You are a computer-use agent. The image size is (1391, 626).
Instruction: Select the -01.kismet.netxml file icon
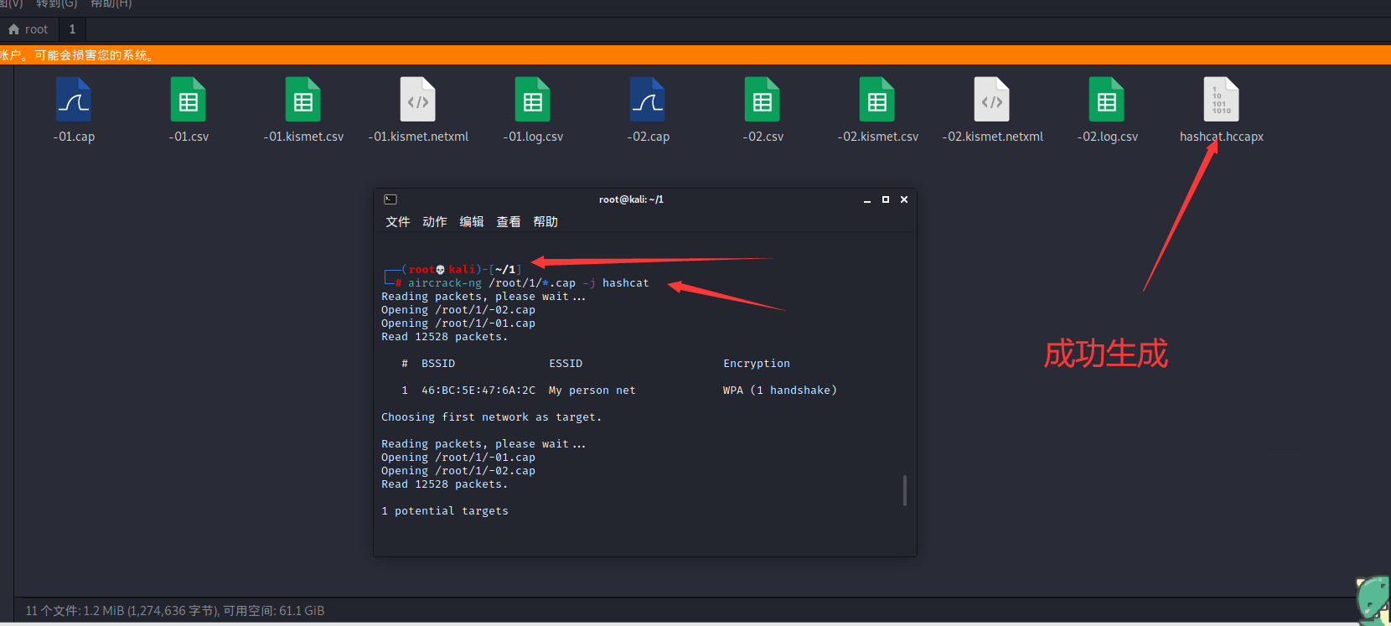click(x=418, y=100)
